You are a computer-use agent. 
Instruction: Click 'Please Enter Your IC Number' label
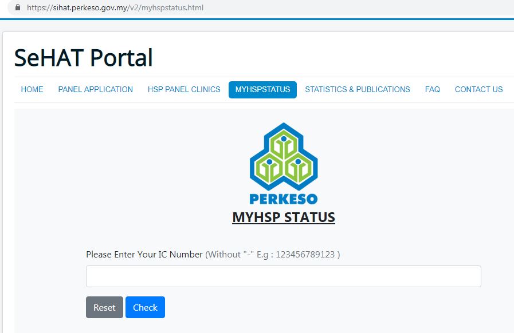pyautogui.click(x=144, y=255)
